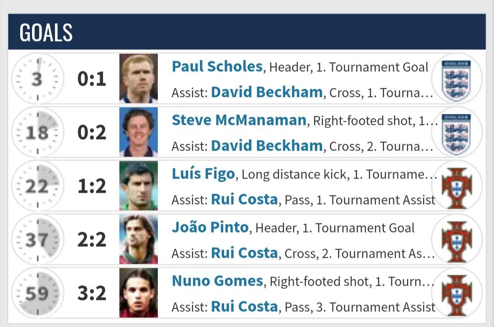Click Rui Costa assist on 3:2 goal
The image size is (494, 327).
click(x=244, y=307)
